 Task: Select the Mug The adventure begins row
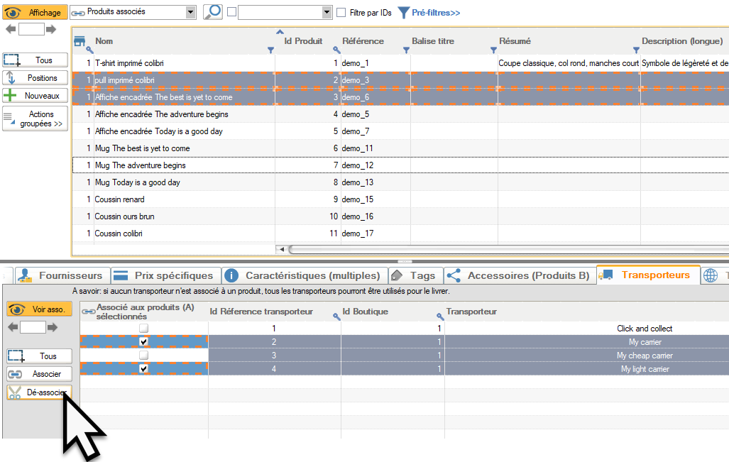point(141,165)
